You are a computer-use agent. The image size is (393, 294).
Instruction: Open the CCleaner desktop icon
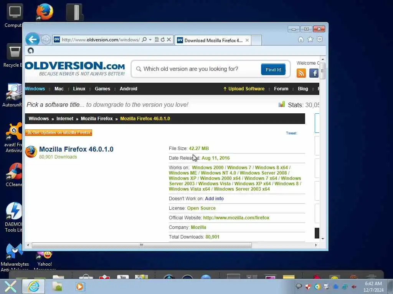click(14, 175)
